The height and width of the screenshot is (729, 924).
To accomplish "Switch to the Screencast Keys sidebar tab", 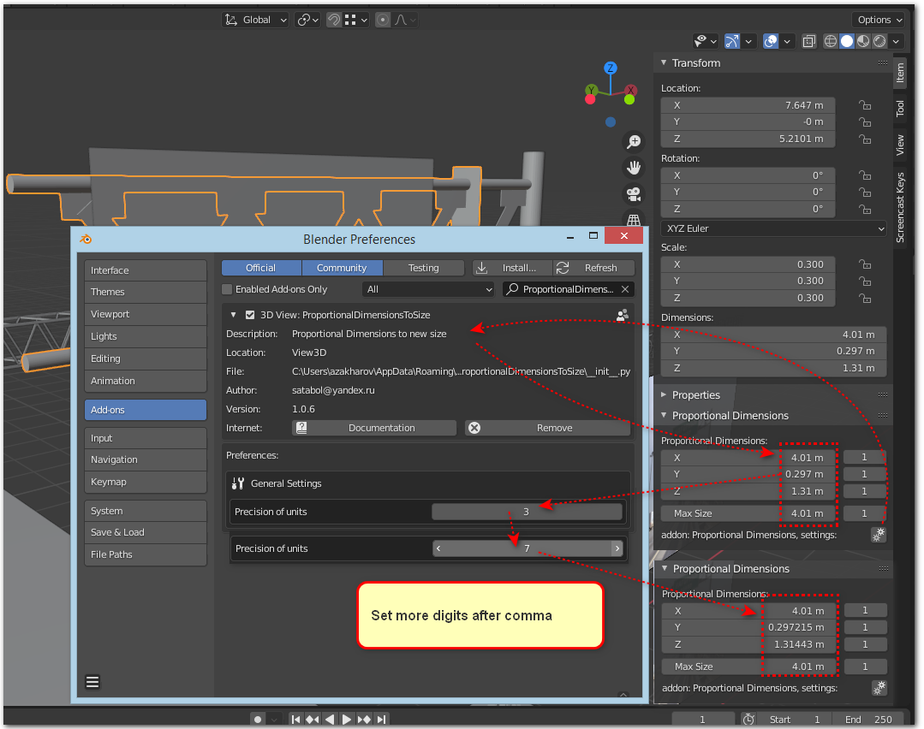I will point(900,207).
